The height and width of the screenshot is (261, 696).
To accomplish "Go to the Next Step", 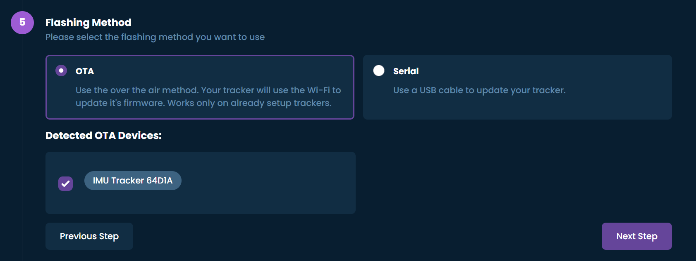I will [x=637, y=236].
